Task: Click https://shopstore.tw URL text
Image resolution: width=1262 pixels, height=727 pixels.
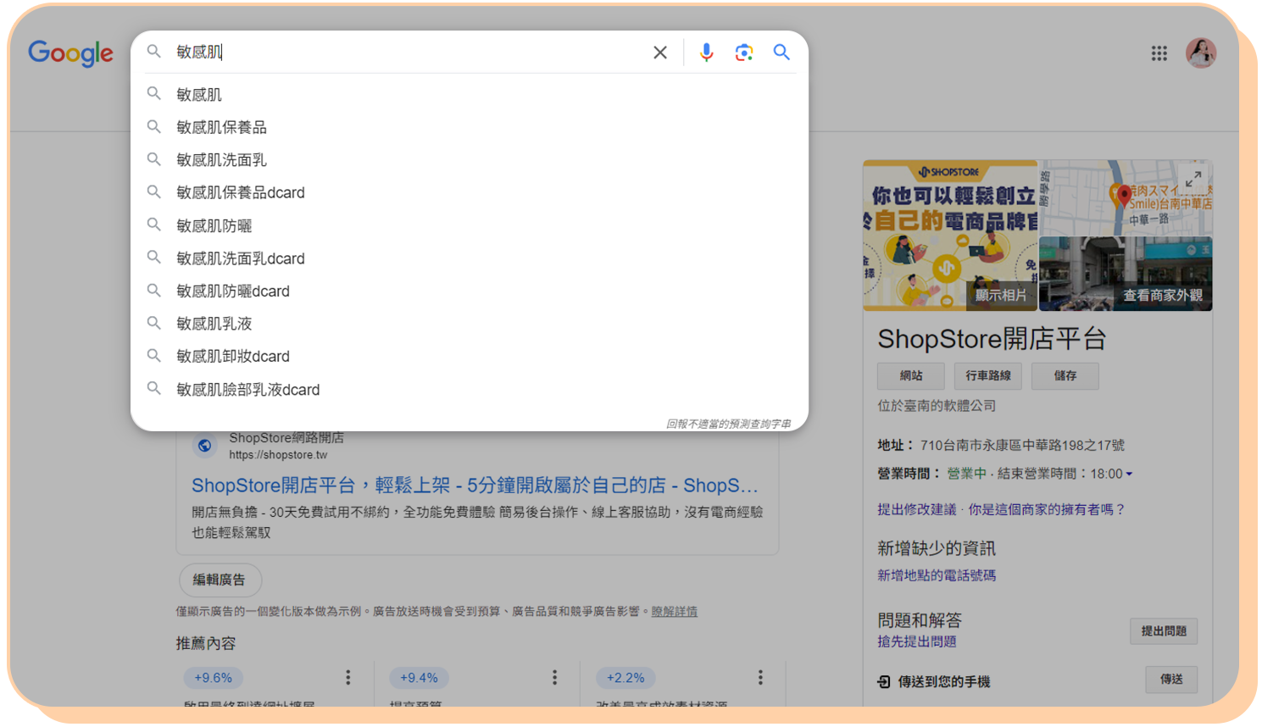Action: [278, 455]
